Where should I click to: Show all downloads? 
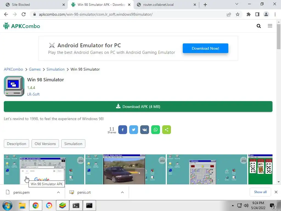coord(260,192)
